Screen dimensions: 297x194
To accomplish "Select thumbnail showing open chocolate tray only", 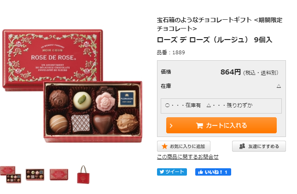I will [35, 175].
